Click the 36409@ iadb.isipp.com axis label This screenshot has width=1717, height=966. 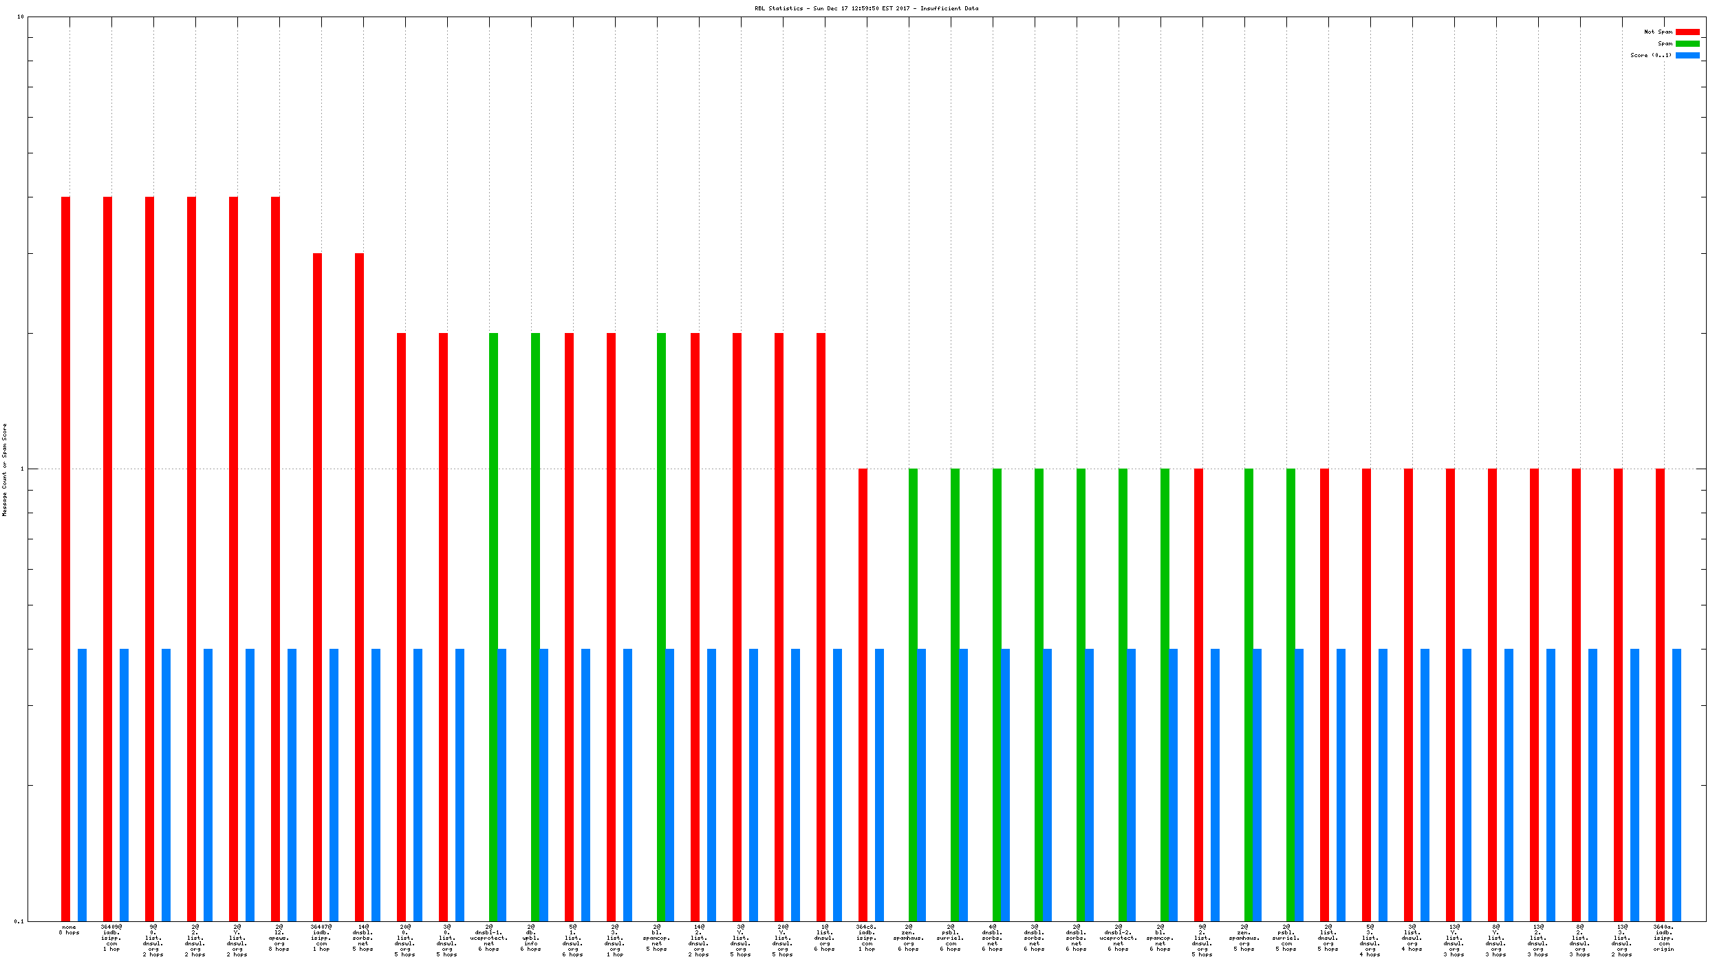pos(111,938)
